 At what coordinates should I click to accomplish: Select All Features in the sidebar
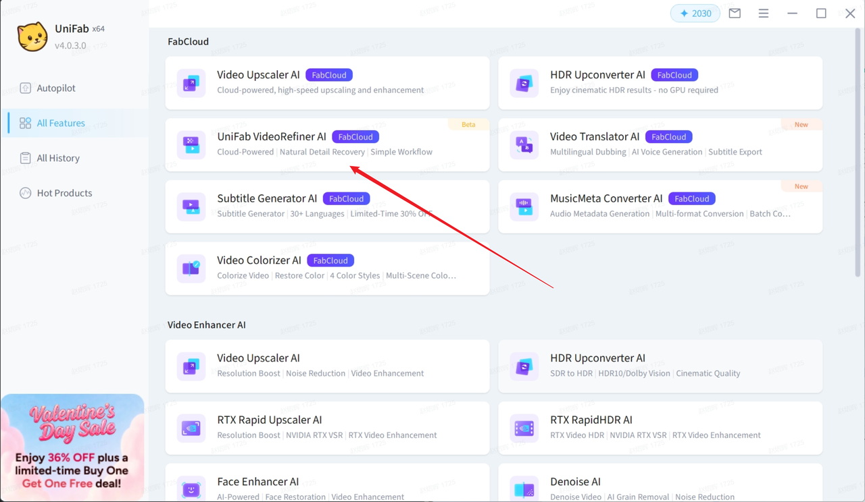point(61,123)
